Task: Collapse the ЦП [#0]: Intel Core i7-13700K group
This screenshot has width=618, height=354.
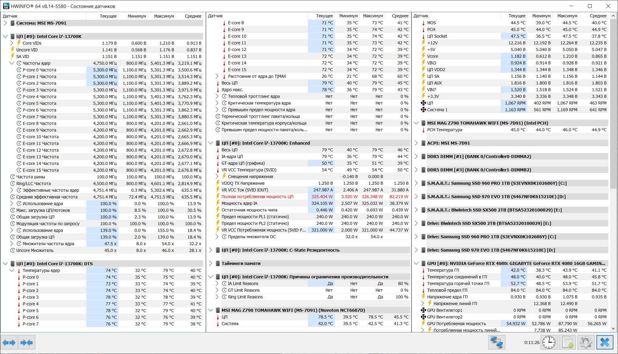Action: click(x=5, y=36)
